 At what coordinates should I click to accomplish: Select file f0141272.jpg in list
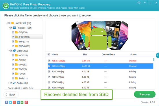(100, 77)
